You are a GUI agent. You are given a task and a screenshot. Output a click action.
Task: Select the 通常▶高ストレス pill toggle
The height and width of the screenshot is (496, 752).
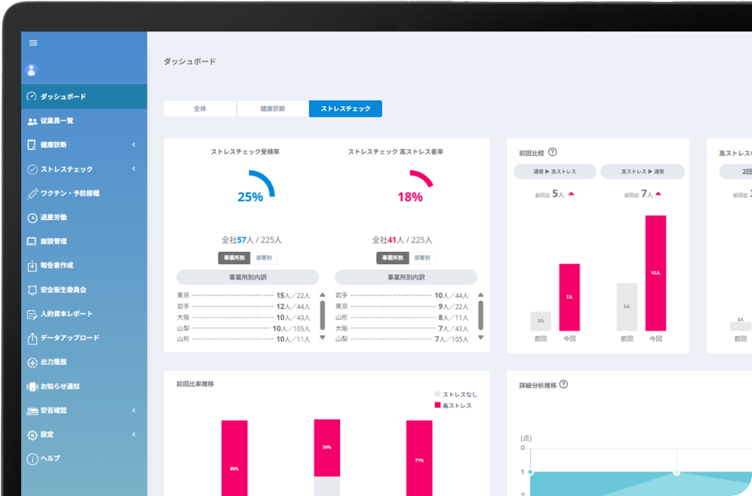coord(554,172)
